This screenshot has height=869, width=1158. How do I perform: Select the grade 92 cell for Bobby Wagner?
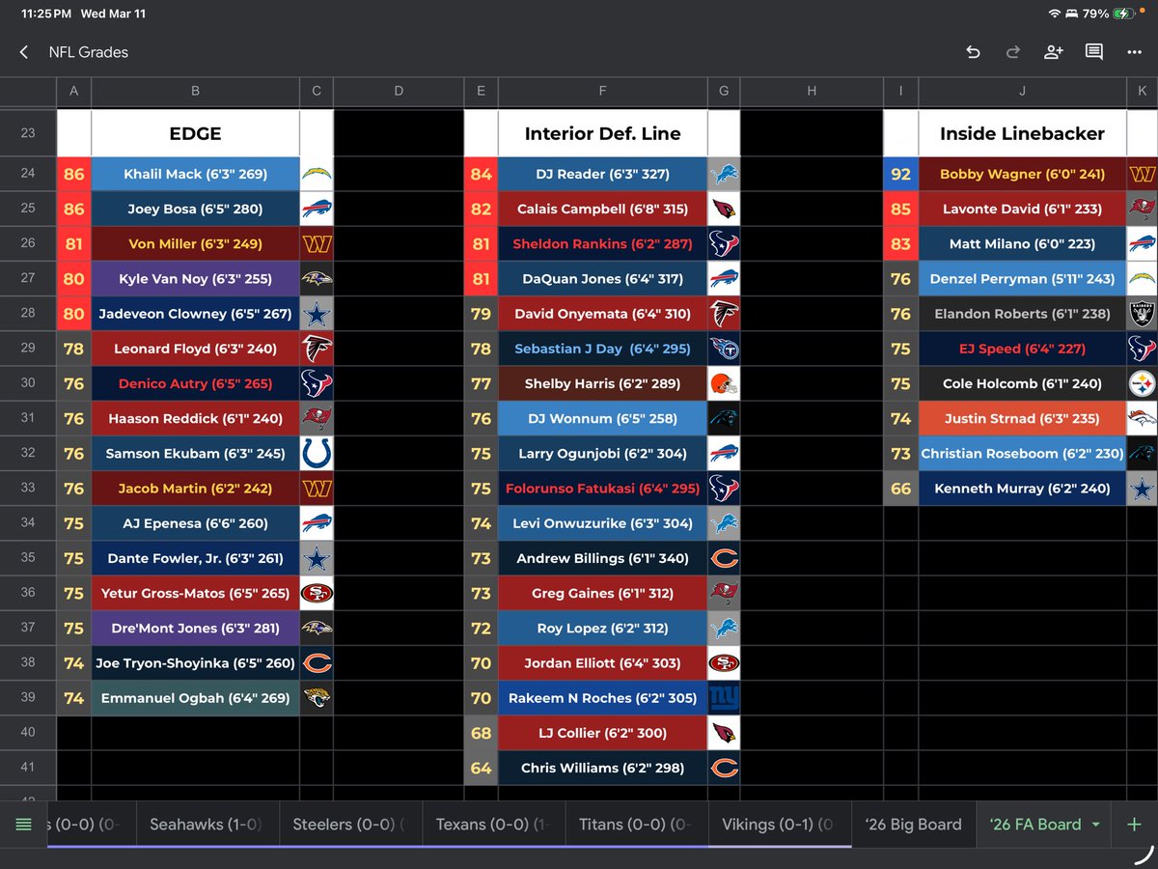pyautogui.click(x=900, y=174)
